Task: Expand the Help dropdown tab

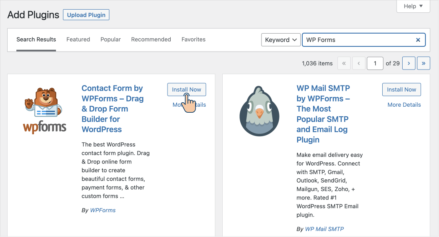Action: point(413,6)
